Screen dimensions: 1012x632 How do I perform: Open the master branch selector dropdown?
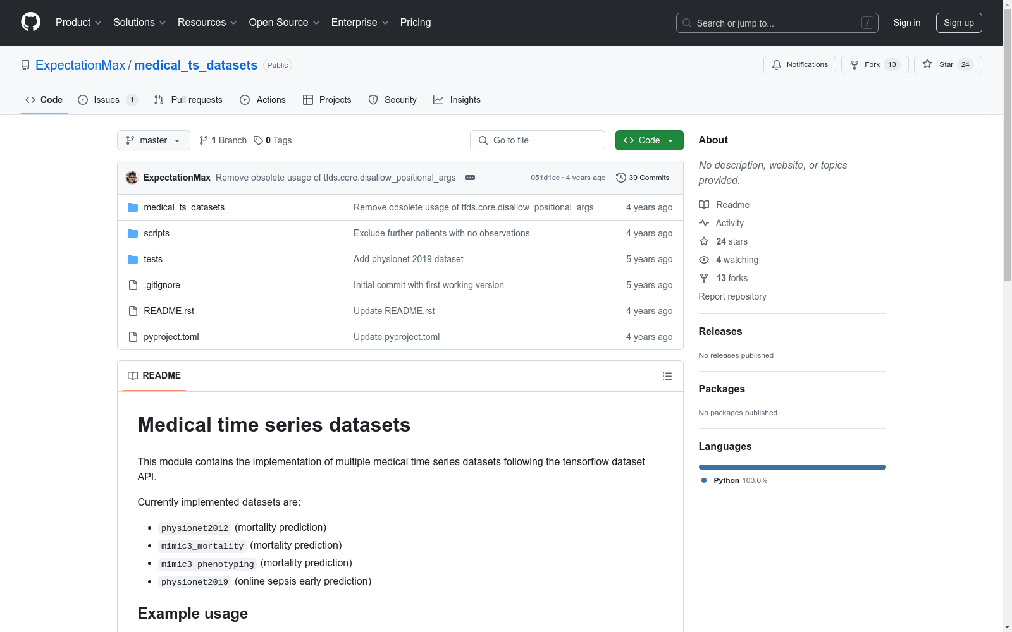coord(154,140)
